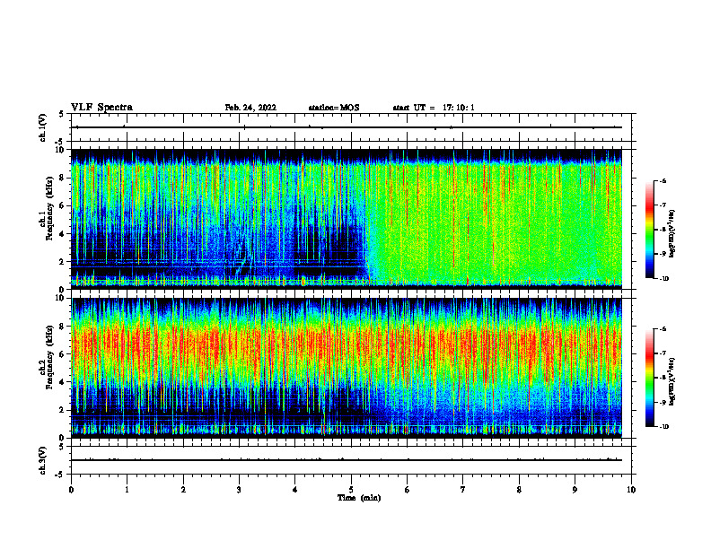
Task: Click time axis tick label "9"
Action: pos(575,490)
